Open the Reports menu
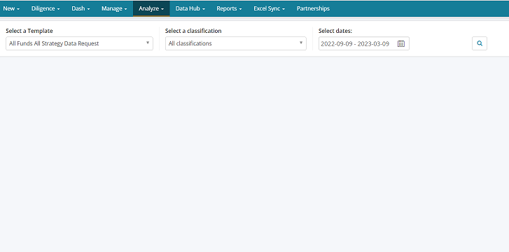The height and width of the screenshot is (252, 509). point(229,9)
